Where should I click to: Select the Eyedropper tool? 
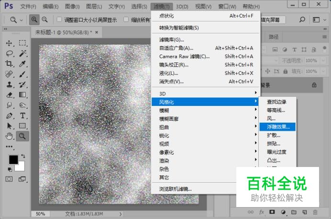[22, 63]
